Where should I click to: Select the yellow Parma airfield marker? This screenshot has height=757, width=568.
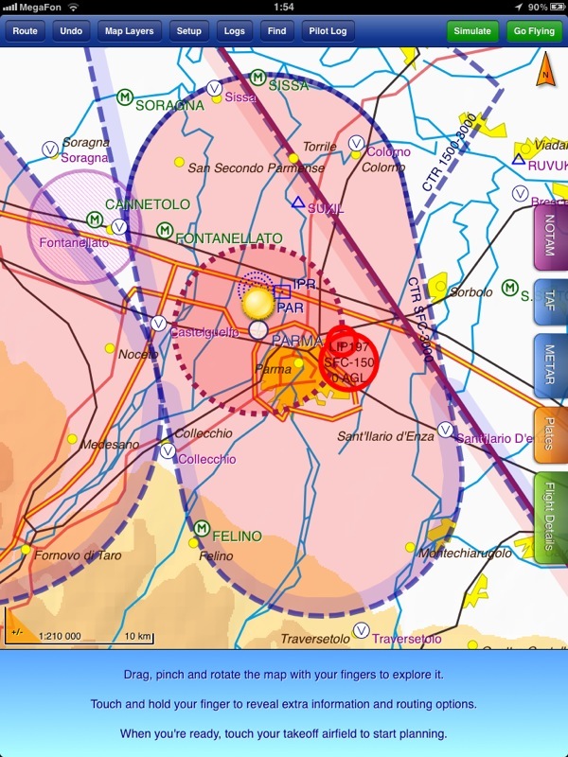tap(257, 304)
